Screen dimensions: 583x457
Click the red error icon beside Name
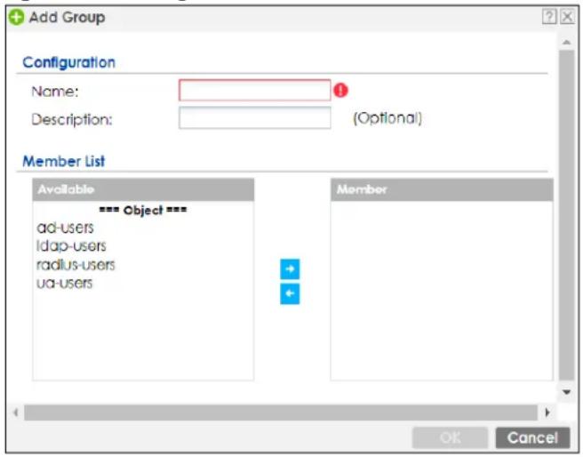point(340,90)
